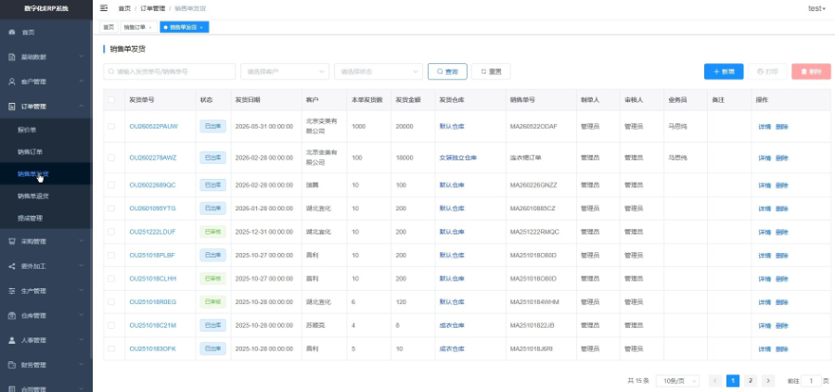Go to the previous page arrow in pagination
Image resolution: width=835 pixels, height=392 pixels.
(714, 380)
